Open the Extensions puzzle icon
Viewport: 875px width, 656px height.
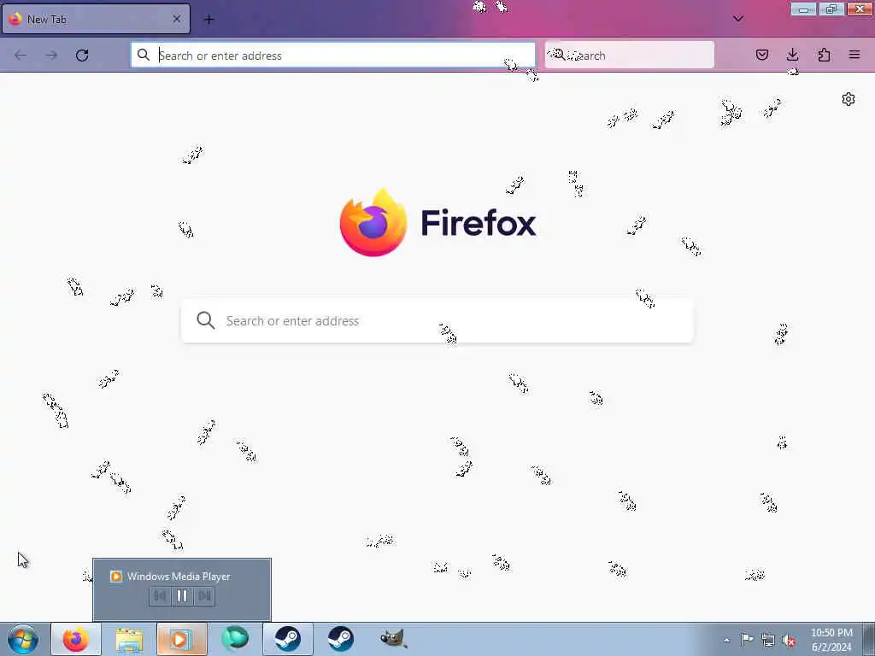(x=824, y=55)
